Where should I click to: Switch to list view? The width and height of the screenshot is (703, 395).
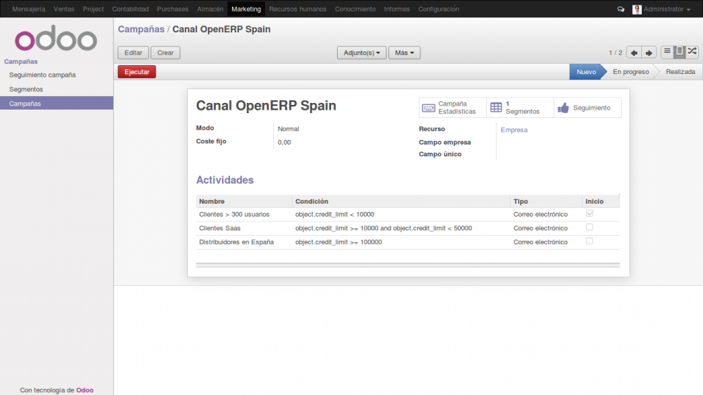pos(667,52)
